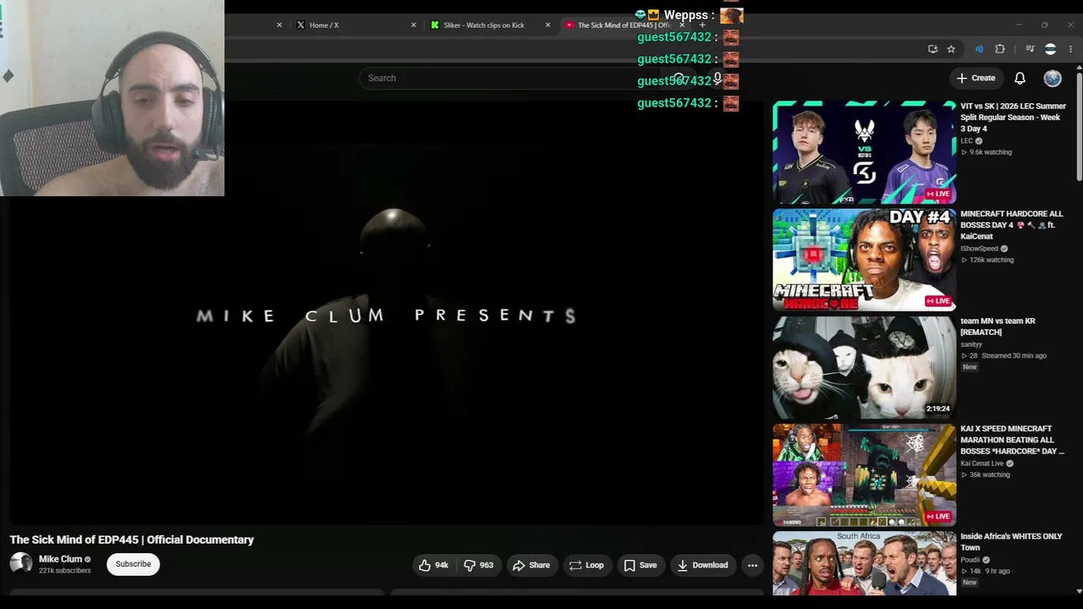Viewport: 1083px width, 609px height.
Task: Open the browser profile avatar
Action: coord(1050,49)
